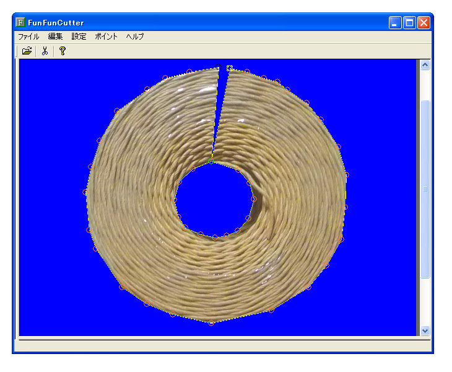Open the ヘルプ menu
Viewport: 452px width, 372px height.
click(x=134, y=37)
